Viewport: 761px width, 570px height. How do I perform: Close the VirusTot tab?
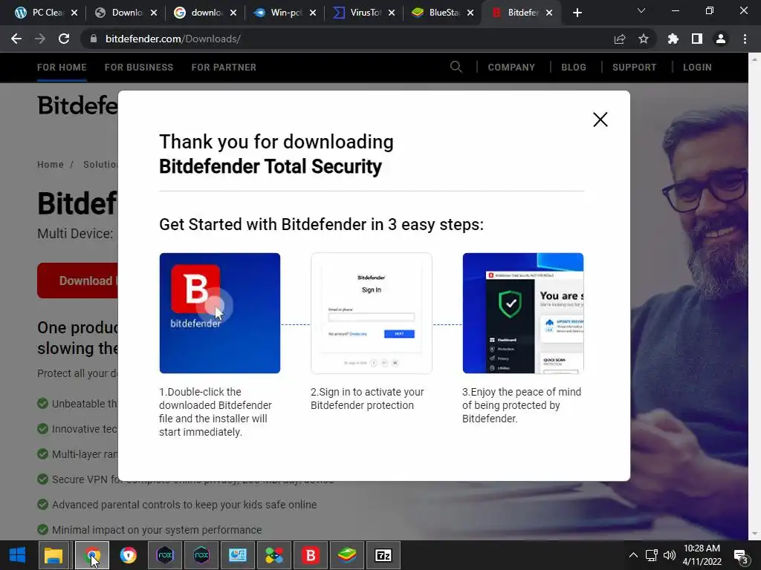tap(392, 13)
